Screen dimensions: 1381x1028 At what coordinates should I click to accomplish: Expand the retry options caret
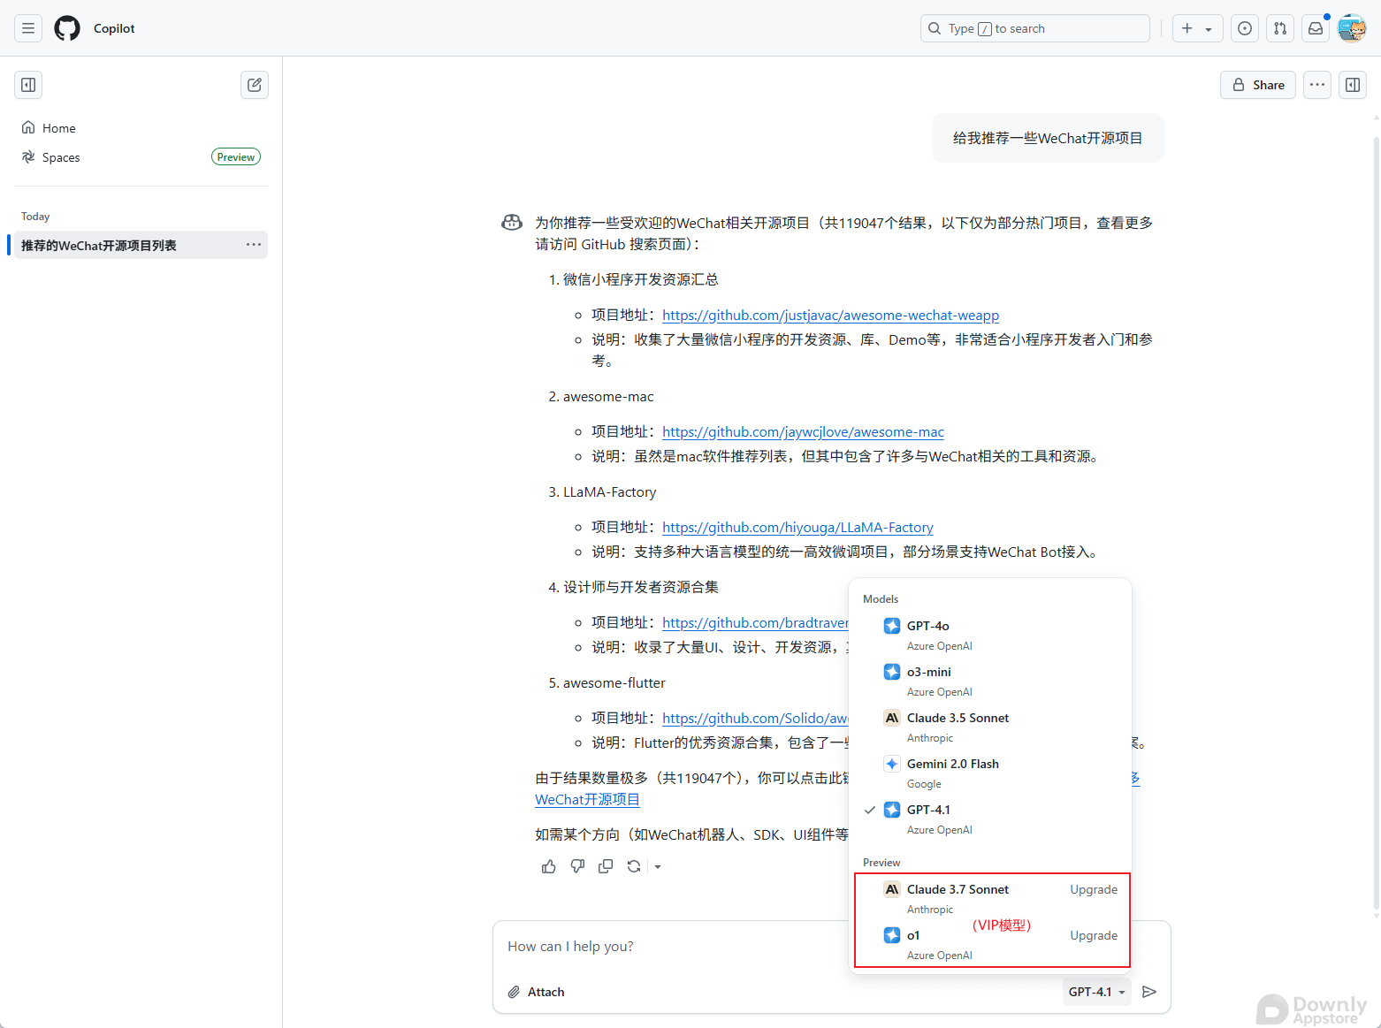coord(658,866)
